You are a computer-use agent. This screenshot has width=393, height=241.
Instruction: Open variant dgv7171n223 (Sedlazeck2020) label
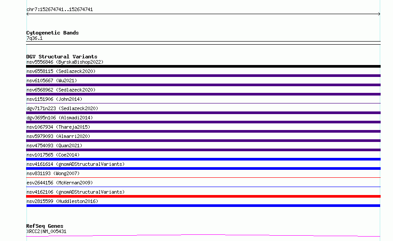coord(62,108)
